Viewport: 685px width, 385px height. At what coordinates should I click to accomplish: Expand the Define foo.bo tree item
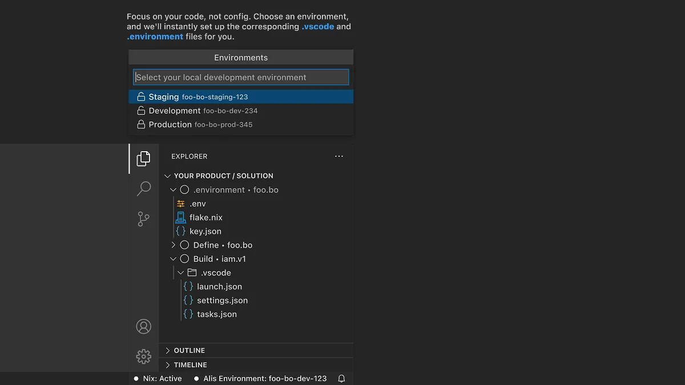point(173,245)
